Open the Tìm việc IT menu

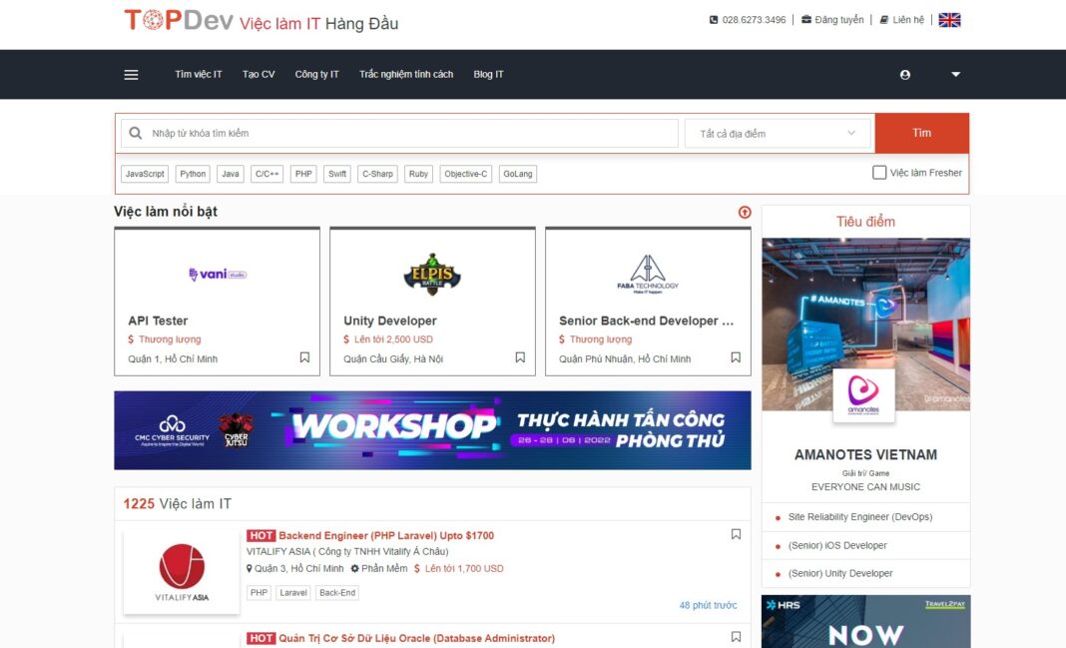(x=198, y=74)
